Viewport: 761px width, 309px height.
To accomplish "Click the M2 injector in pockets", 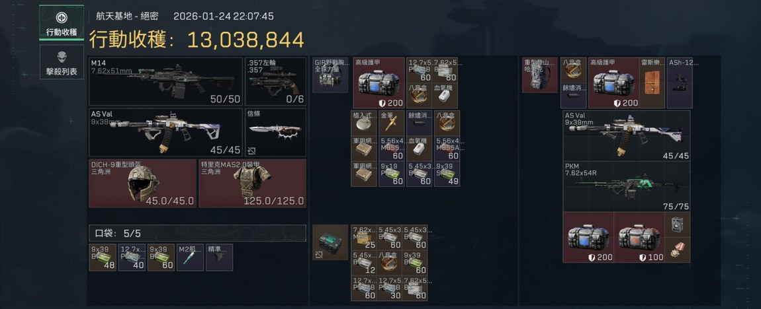I will pos(191,257).
